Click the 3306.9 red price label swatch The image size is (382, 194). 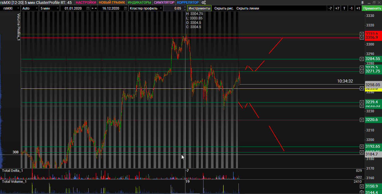(x=373, y=38)
